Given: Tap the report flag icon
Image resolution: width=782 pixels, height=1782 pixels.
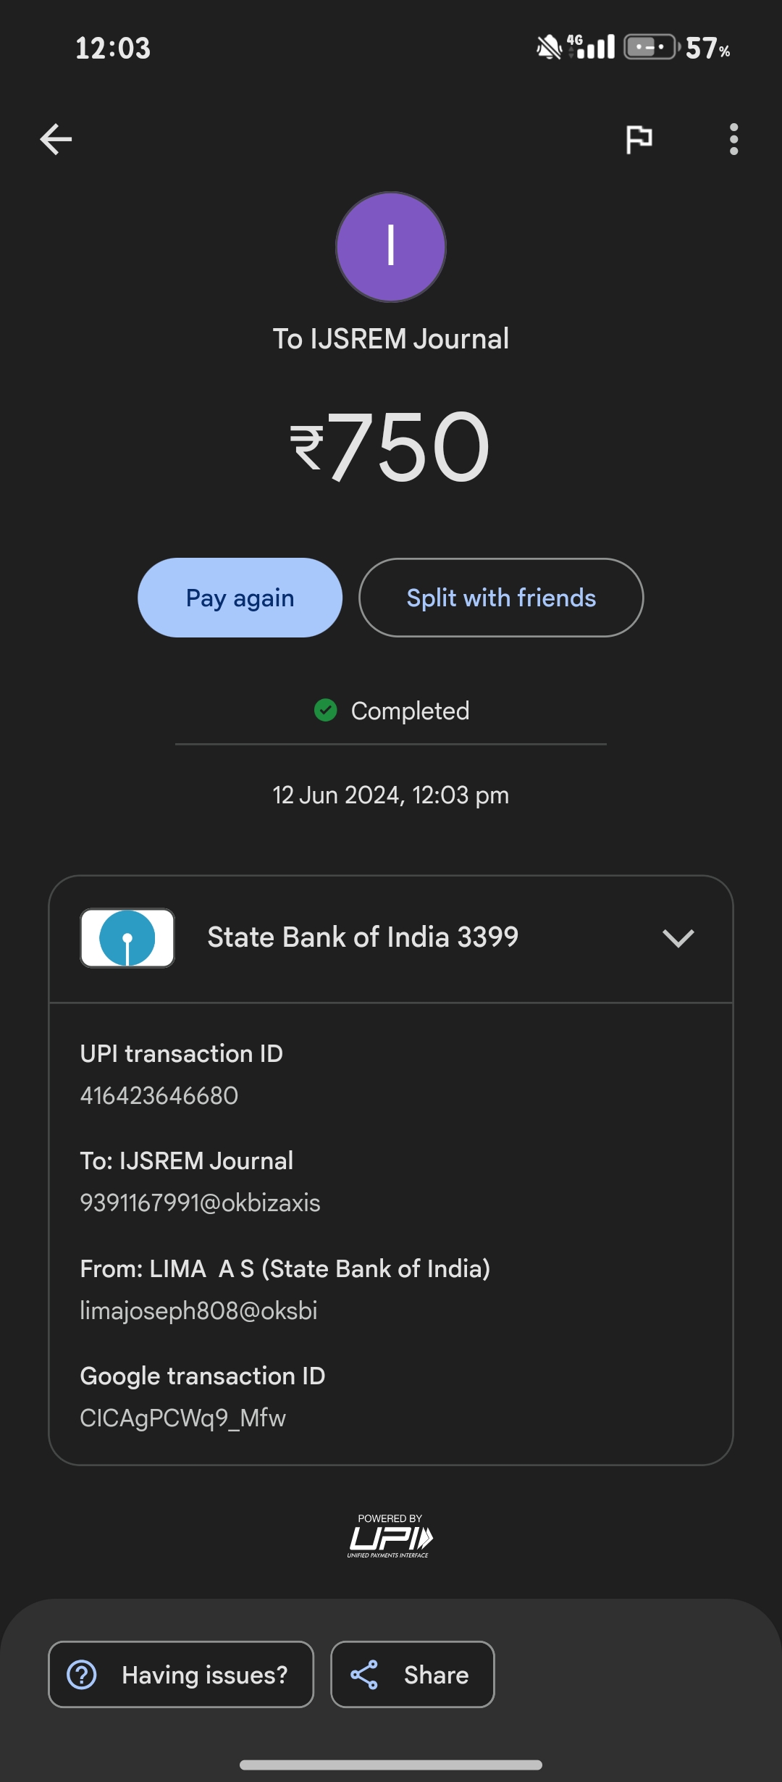Looking at the screenshot, I should point(639,139).
